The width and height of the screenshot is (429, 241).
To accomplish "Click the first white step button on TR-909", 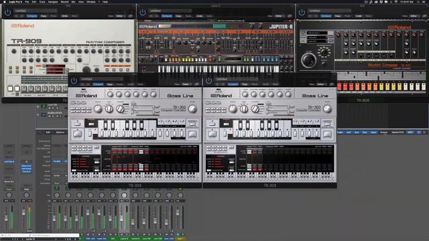I will tap(10, 88).
